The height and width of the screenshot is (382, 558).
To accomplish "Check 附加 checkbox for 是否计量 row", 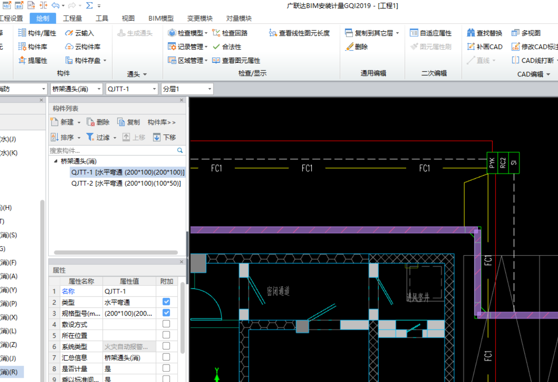I will [166, 368].
